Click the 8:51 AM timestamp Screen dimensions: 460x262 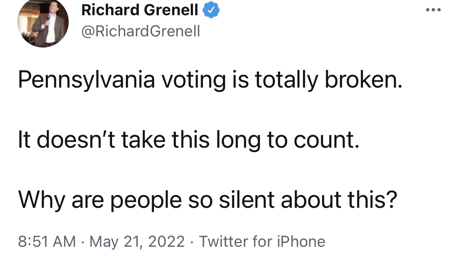pyautogui.click(x=47, y=242)
